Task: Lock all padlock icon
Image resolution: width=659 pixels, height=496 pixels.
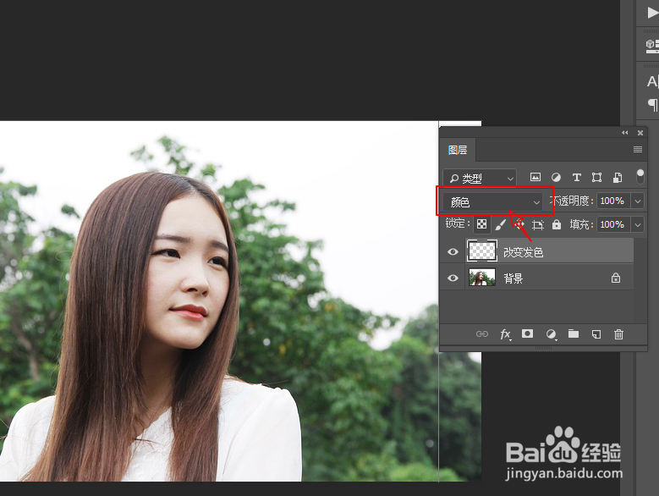Action: (557, 224)
